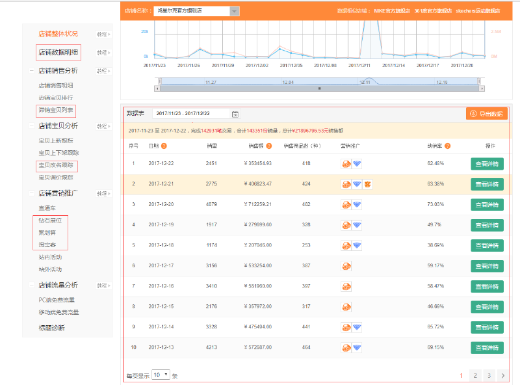Click the orange 客 promotion icon in row 2
Viewport: 520px width, 385px height.
coord(368,184)
